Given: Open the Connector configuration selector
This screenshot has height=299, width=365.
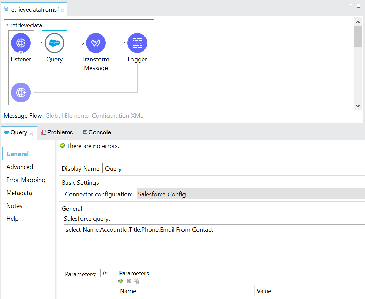Looking at the screenshot, I should pyautogui.click(x=251, y=194).
